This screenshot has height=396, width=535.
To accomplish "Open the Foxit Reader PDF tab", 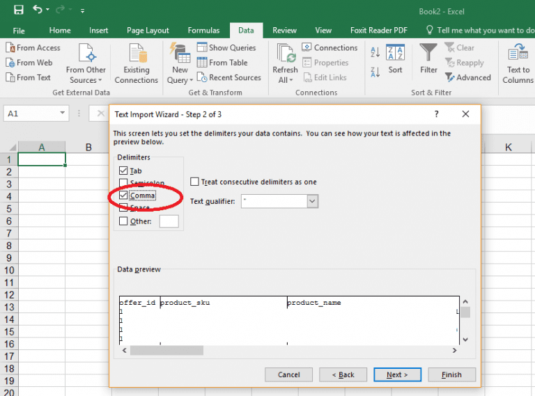I will 379,31.
